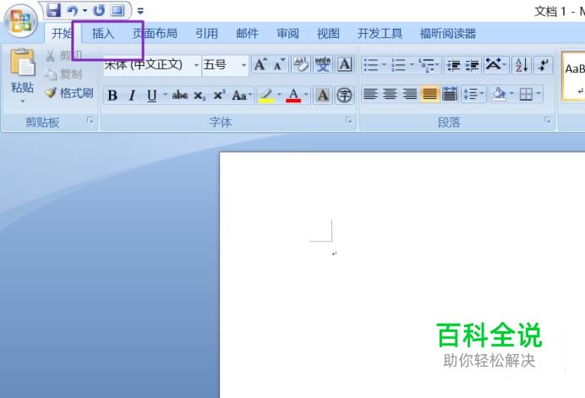Open the 审阅 tab

[x=287, y=34]
